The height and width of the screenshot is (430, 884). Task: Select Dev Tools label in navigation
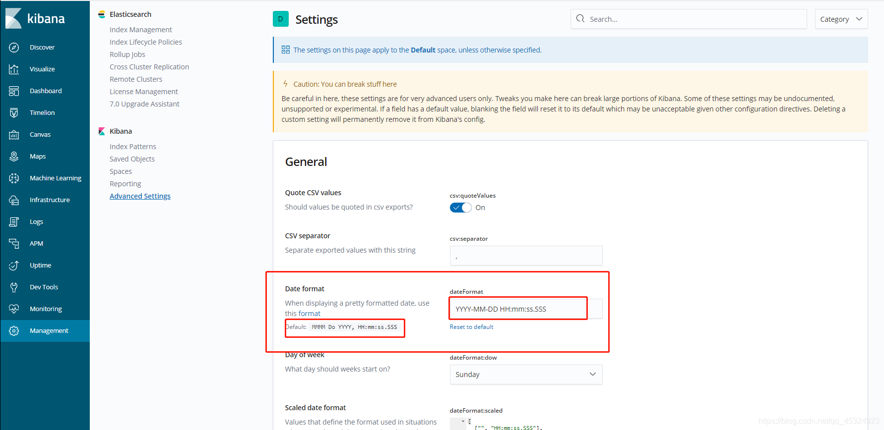44,287
